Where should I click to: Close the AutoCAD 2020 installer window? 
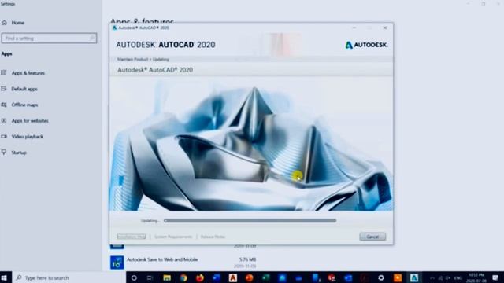click(385, 28)
